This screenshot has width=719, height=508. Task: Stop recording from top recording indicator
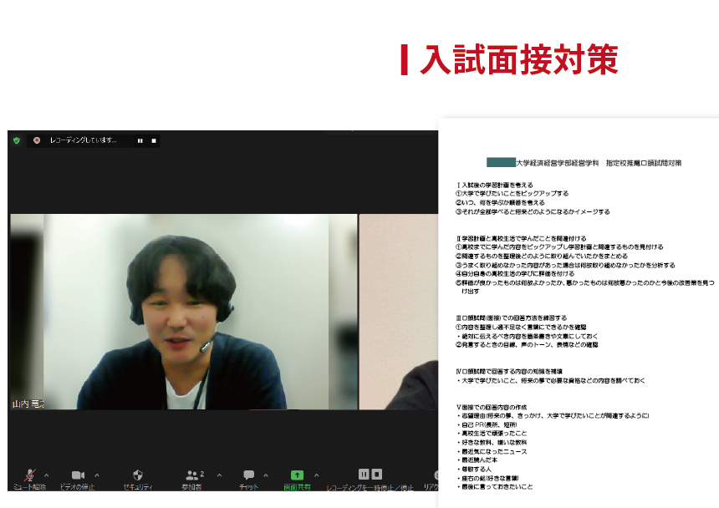point(153,140)
